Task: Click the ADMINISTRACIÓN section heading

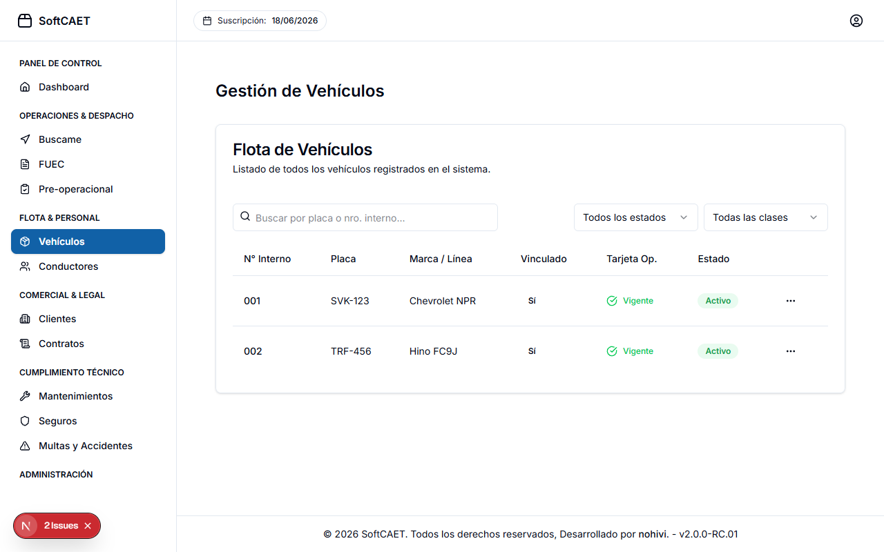Action: [x=56, y=475]
